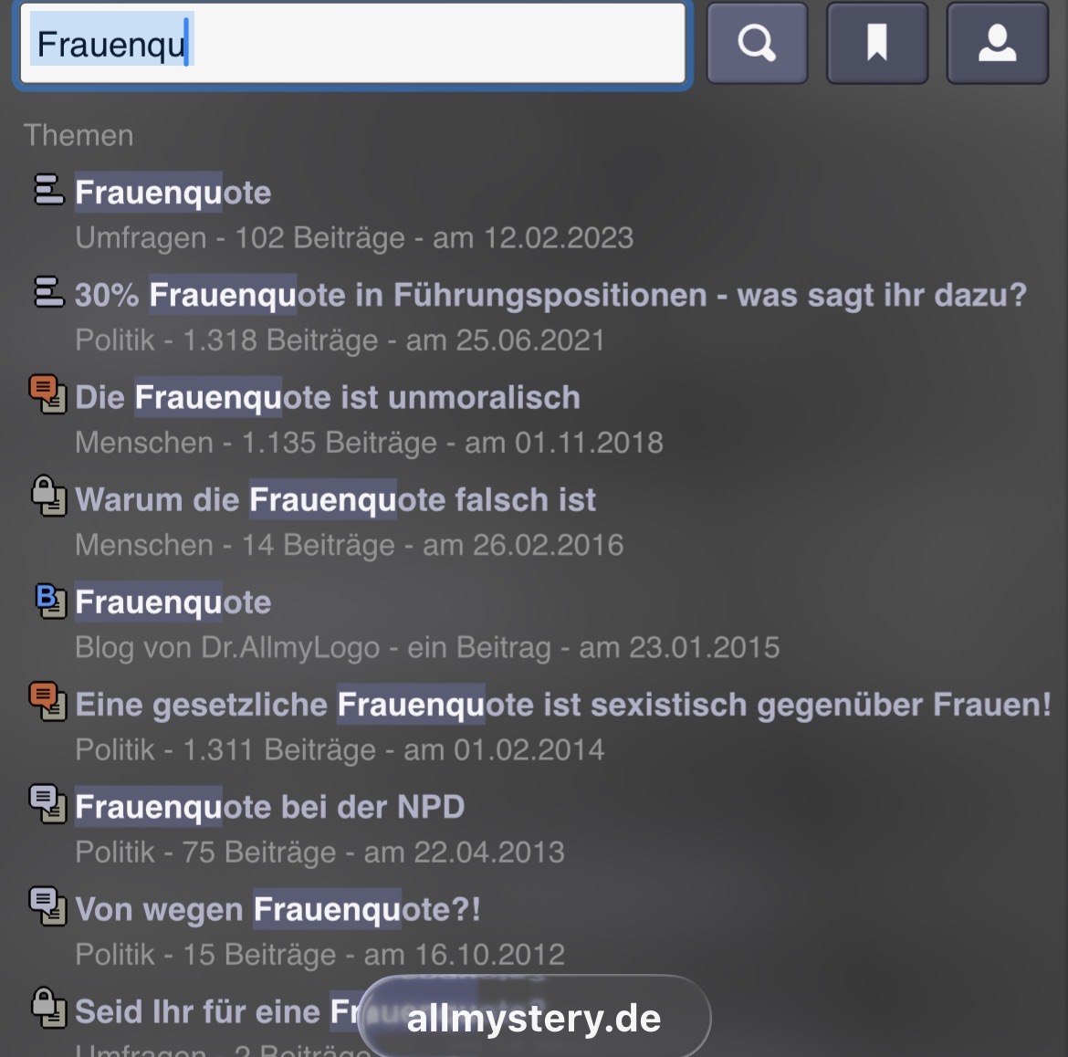Viewport: 1068px width, 1057px height.
Task: Open the user profile icon
Action: (997, 43)
